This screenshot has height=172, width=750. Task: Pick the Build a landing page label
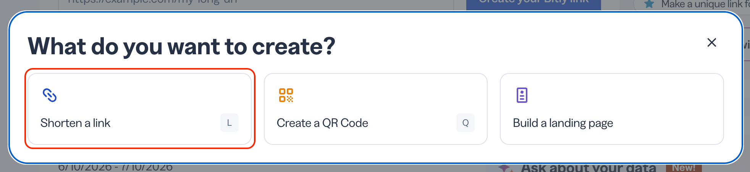563,123
